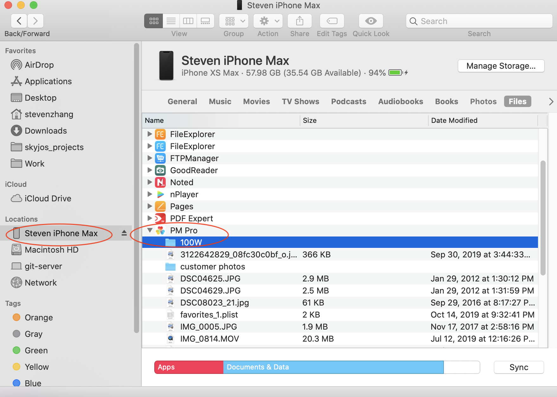This screenshot has width=557, height=397.
Task: Expand the Pages row
Action: tap(150, 206)
